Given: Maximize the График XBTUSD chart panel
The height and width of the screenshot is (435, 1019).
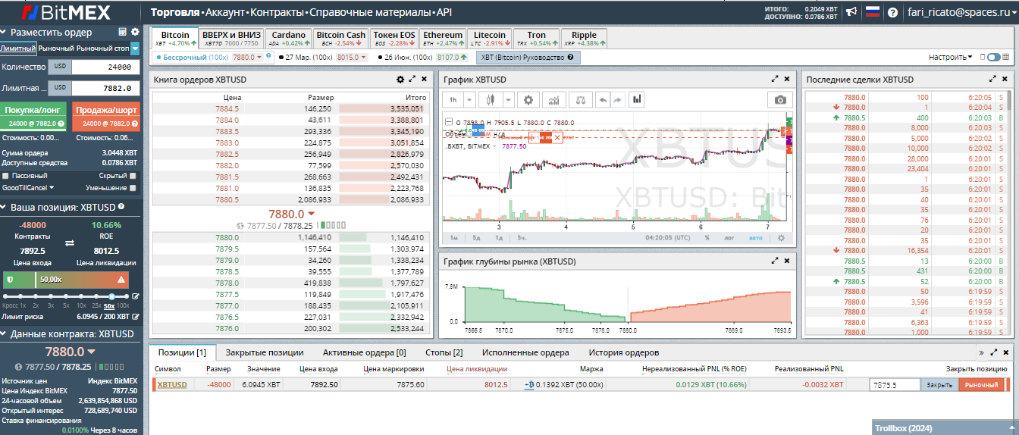Looking at the screenshot, I should coord(775,79).
